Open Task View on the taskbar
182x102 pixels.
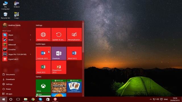(18, 99)
